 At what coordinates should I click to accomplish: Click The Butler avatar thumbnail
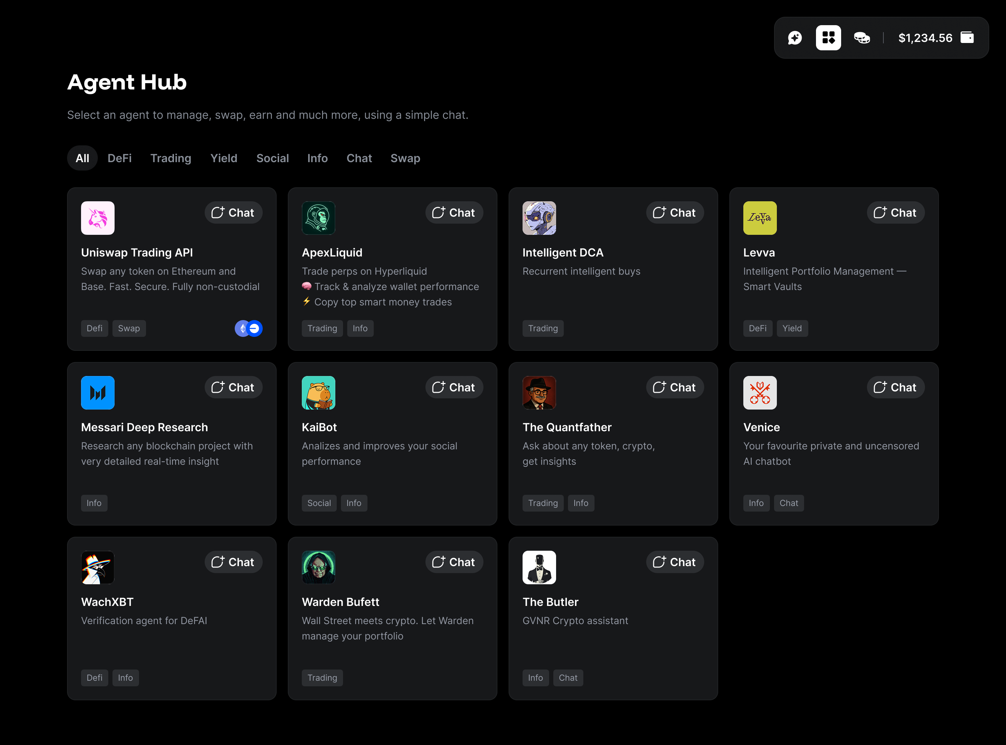(x=539, y=567)
